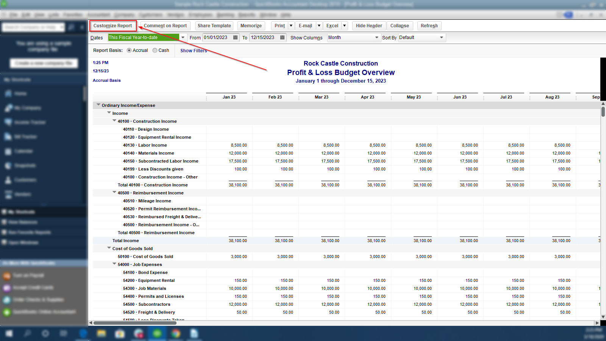
Task: Open Microsoft Store from the taskbar
Action: [x=120, y=333]
